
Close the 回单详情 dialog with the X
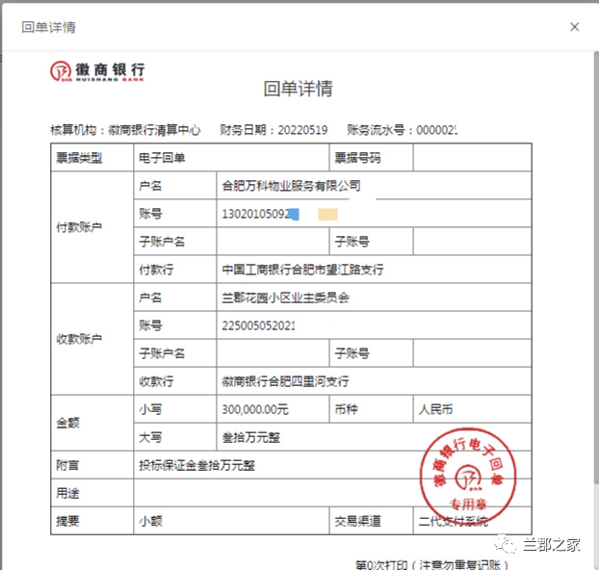coord(575,27)
